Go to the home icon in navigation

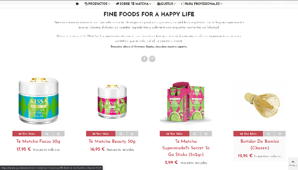(x=77, y=4)
